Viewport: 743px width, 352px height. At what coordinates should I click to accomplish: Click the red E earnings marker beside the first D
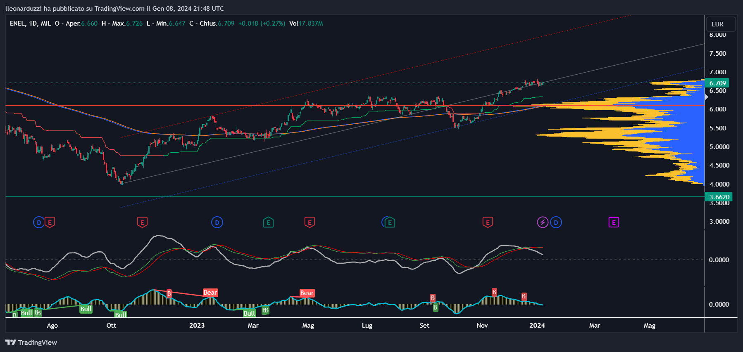click(50, 223)
